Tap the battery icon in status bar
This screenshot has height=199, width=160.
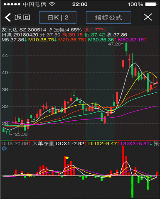151,4
